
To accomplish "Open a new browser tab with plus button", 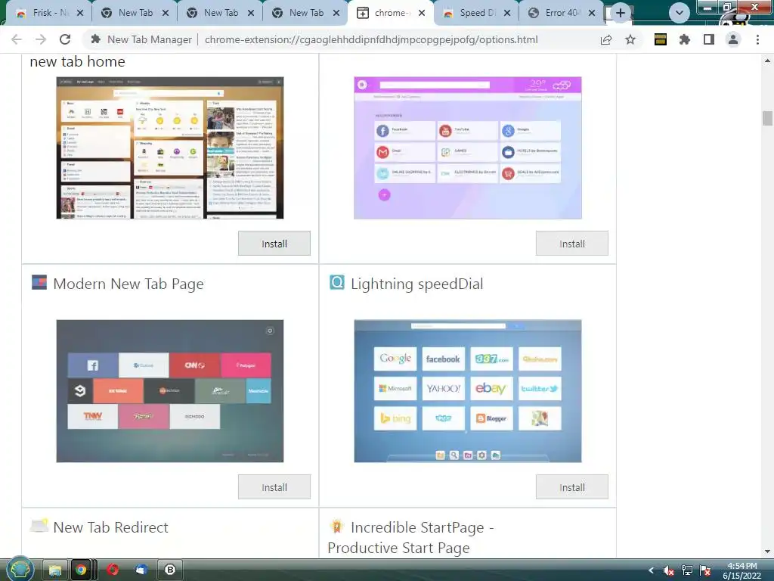I will [x=621, y=13].
